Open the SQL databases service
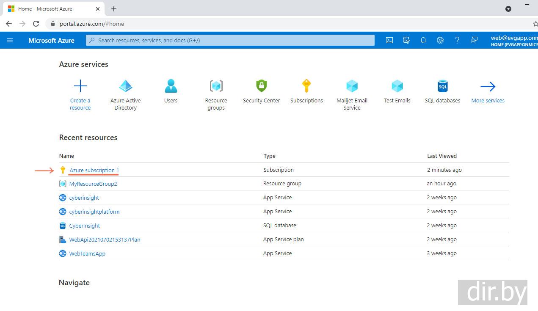Screen dimensions: 538x311 [442, 86]
